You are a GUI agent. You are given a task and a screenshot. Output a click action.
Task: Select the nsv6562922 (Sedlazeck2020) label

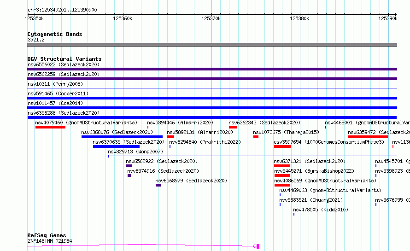[x=162, y=161]
